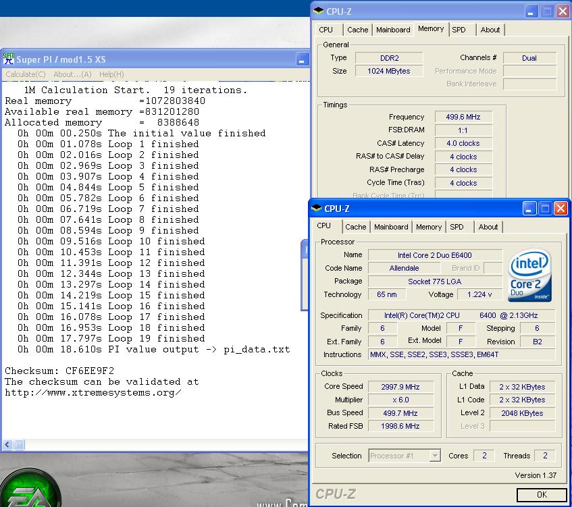Screen dimensions: 572x507
Task: Select Memory tab in back CPU-Z window
Action: (x=431, y=29)
